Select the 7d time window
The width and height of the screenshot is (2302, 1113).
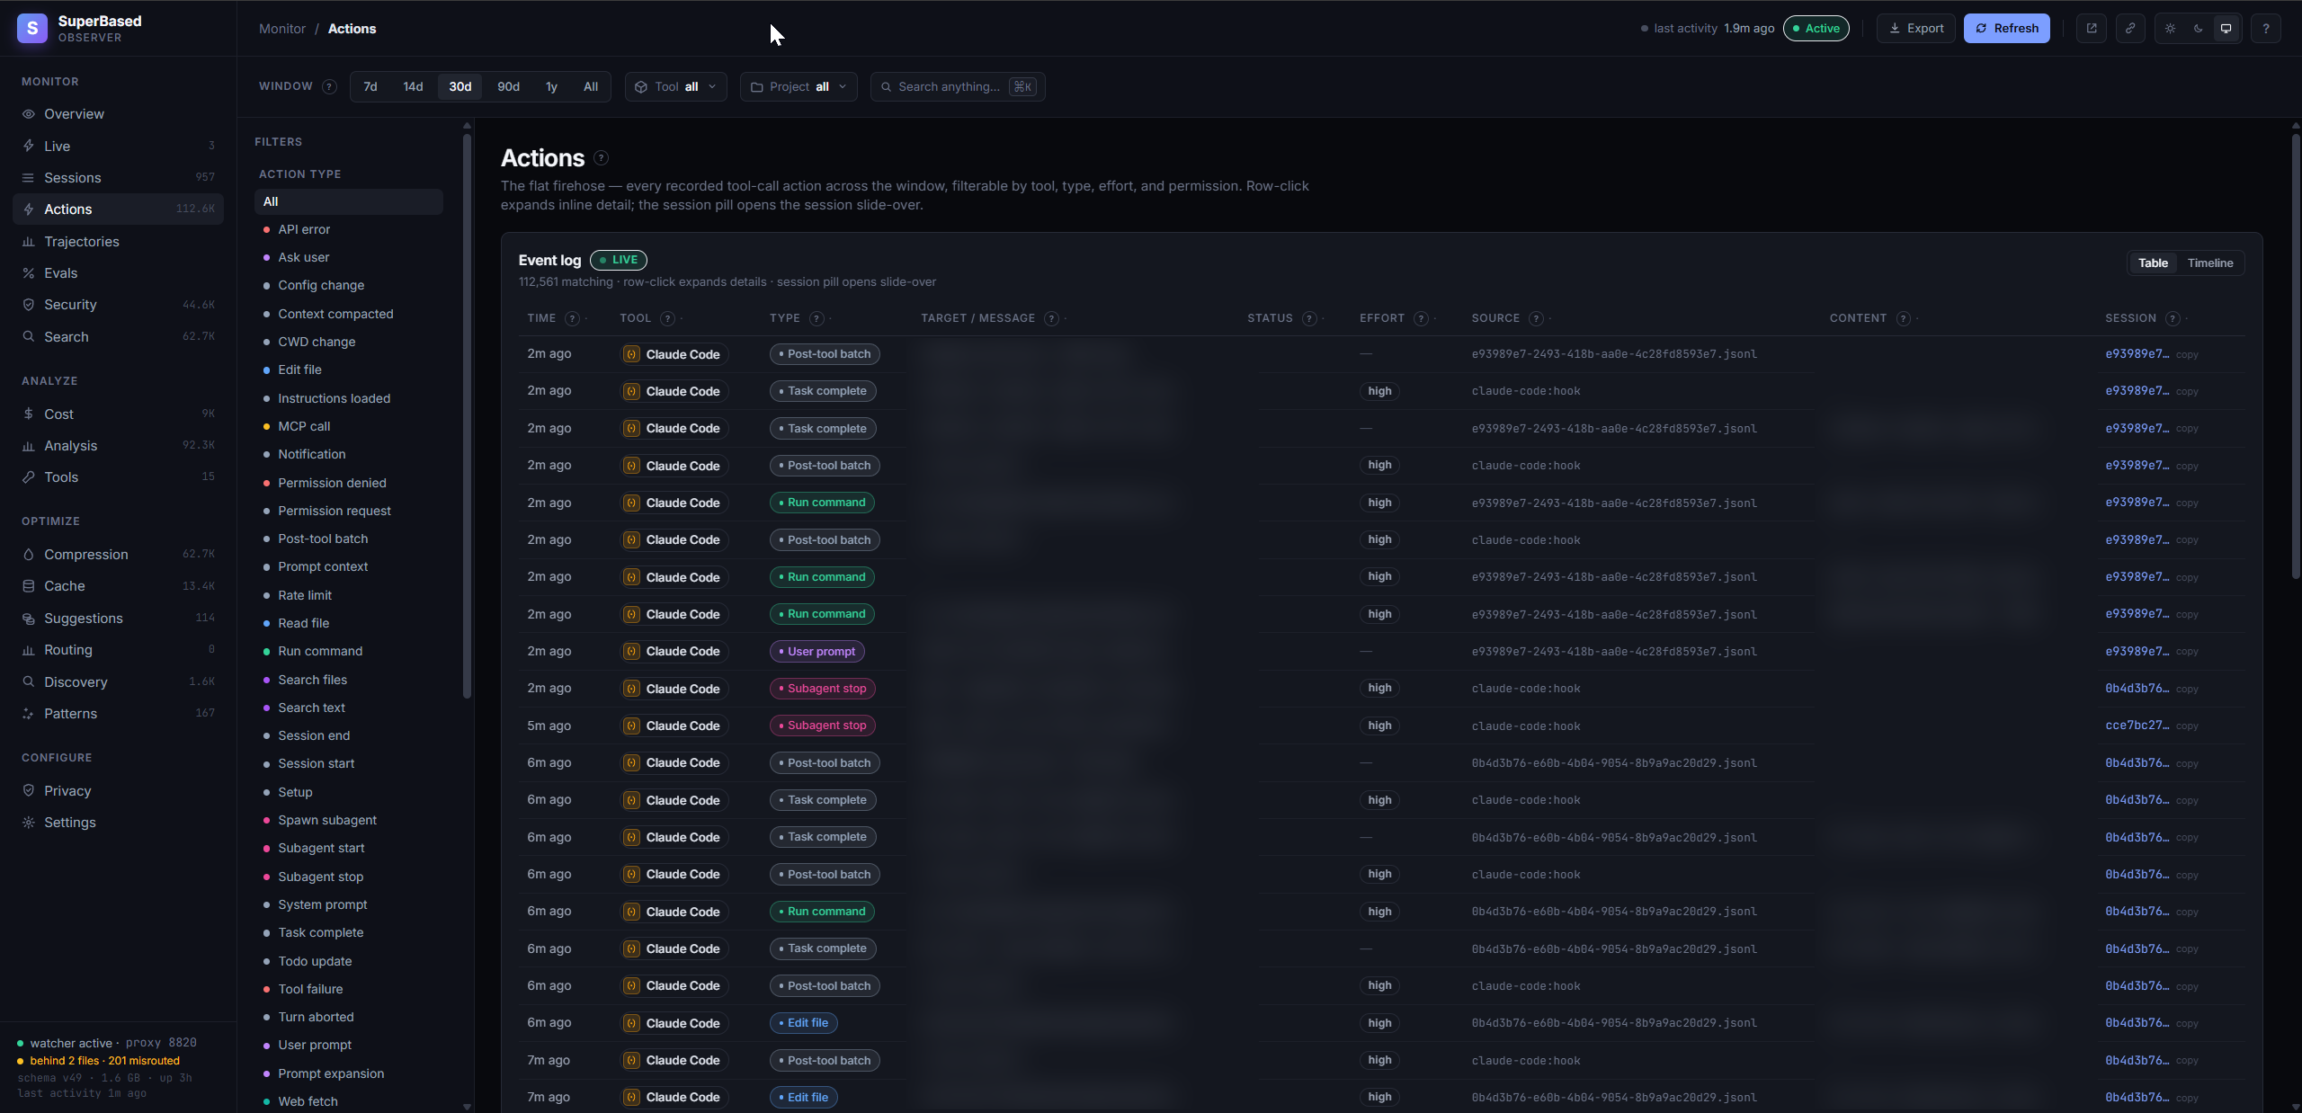[370, 87]
